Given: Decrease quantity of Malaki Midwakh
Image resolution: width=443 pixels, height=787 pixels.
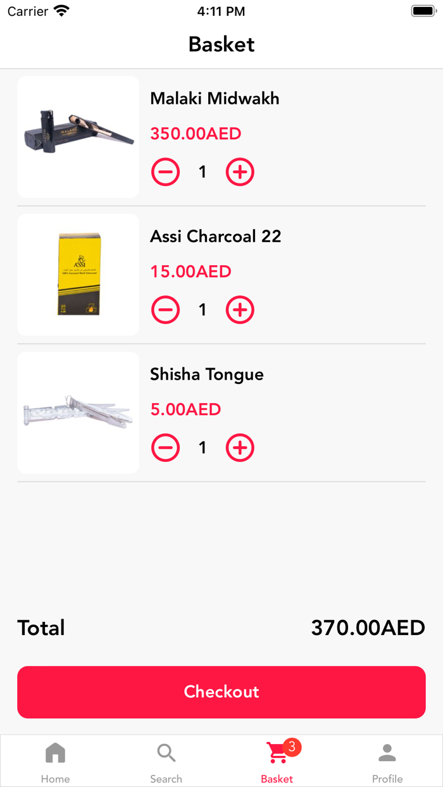Looking at the screenshot, I should click(x=165, y=171).
